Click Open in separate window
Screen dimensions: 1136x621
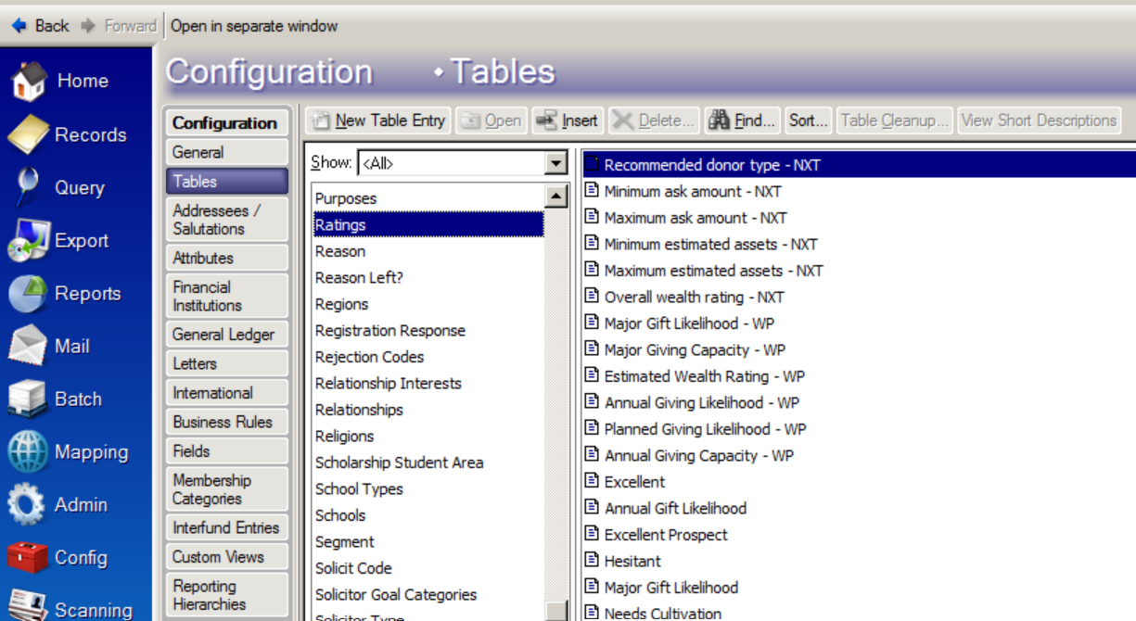pos(254,26)
